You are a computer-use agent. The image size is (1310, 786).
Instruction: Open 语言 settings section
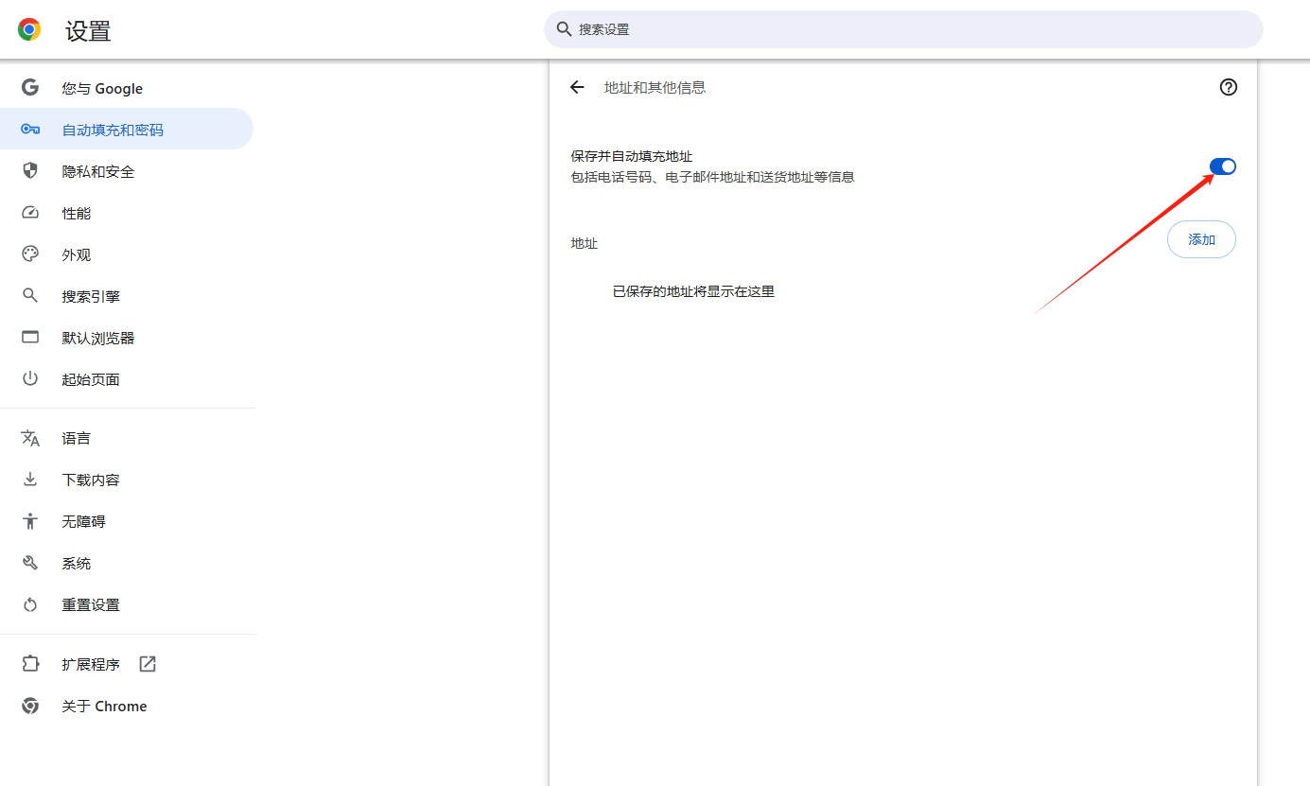coord(127,438)
